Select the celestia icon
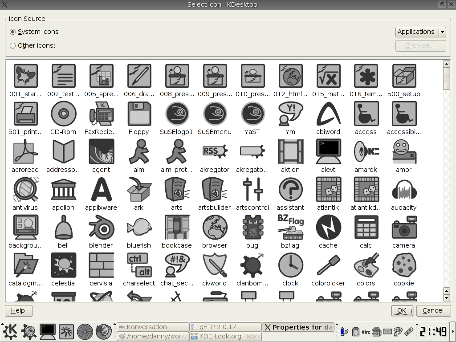 tap(63, 265)
